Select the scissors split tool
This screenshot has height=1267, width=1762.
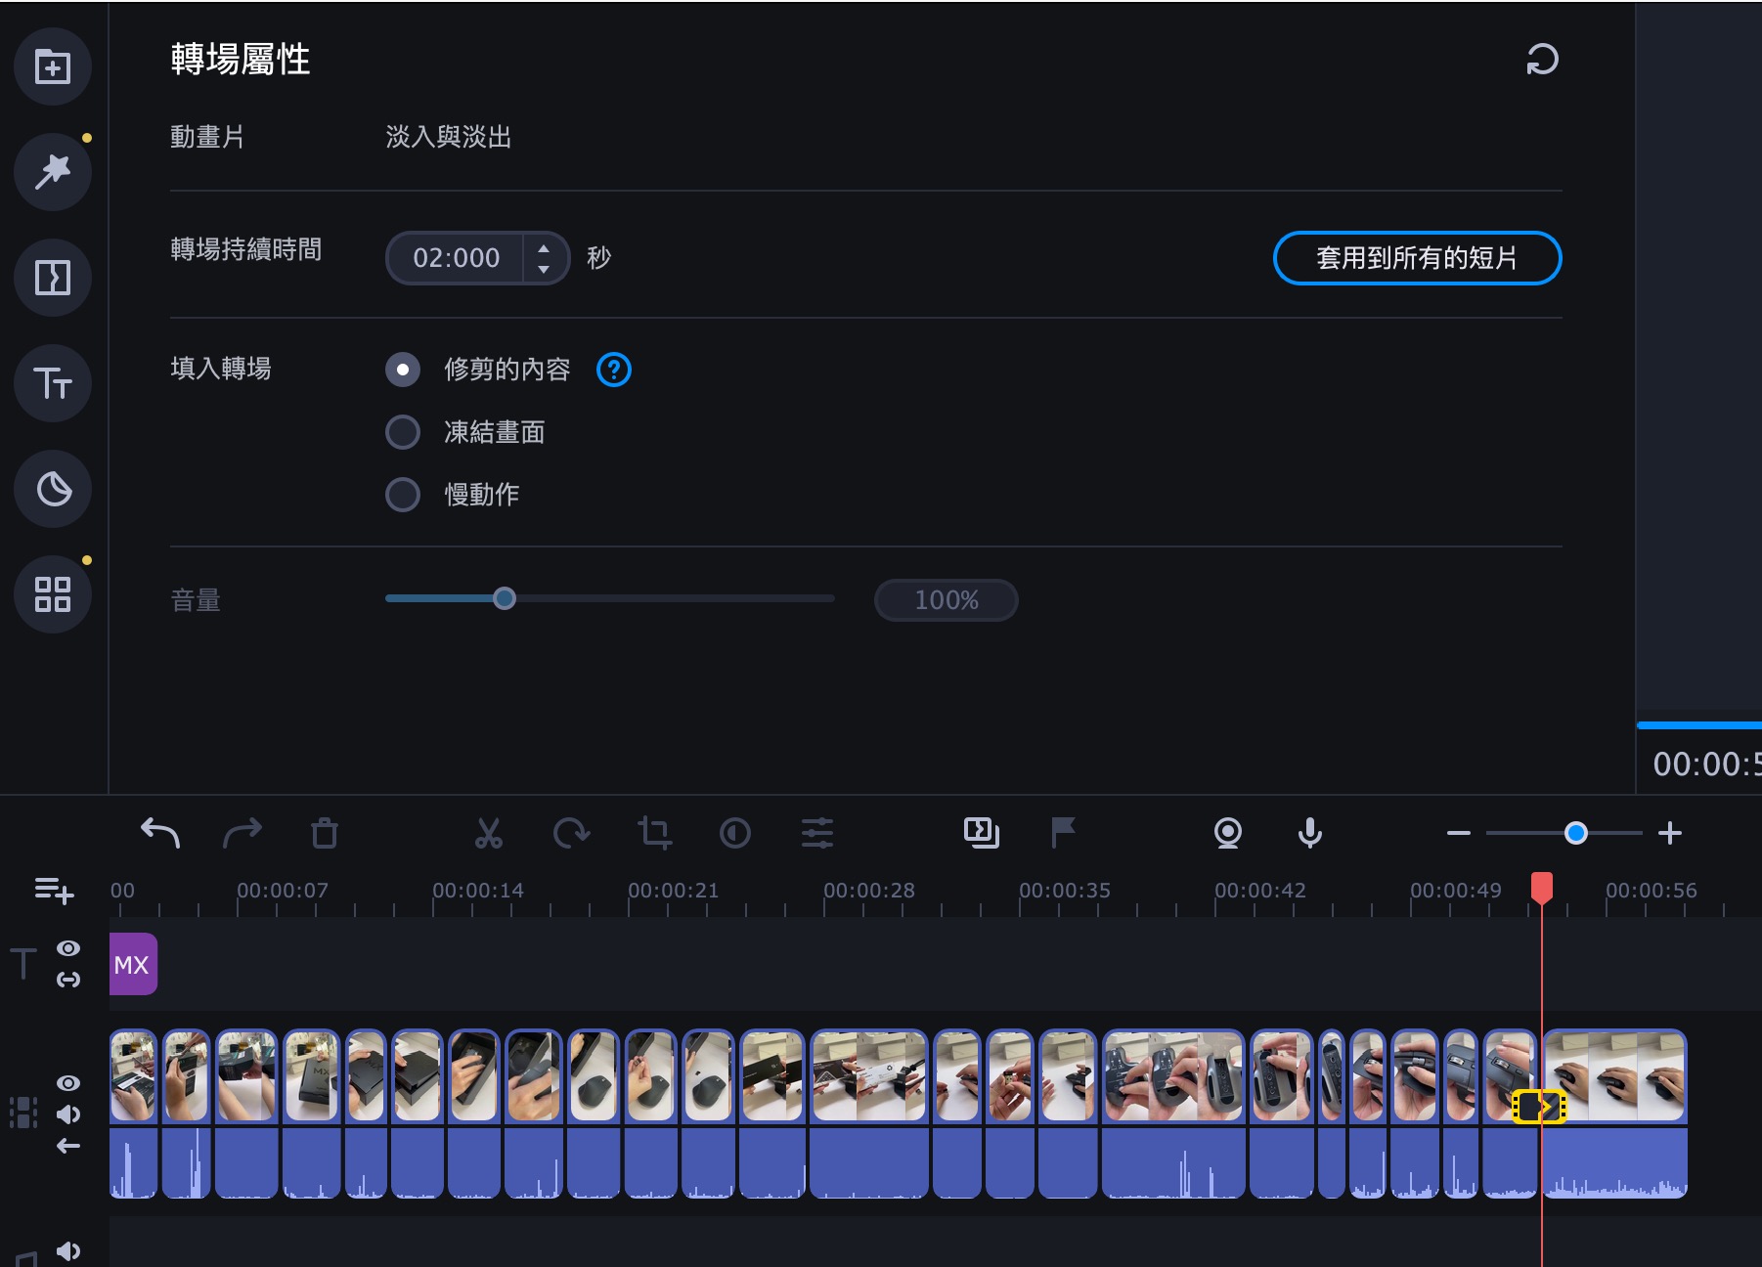pyautogui.click(x=488, y=833)
